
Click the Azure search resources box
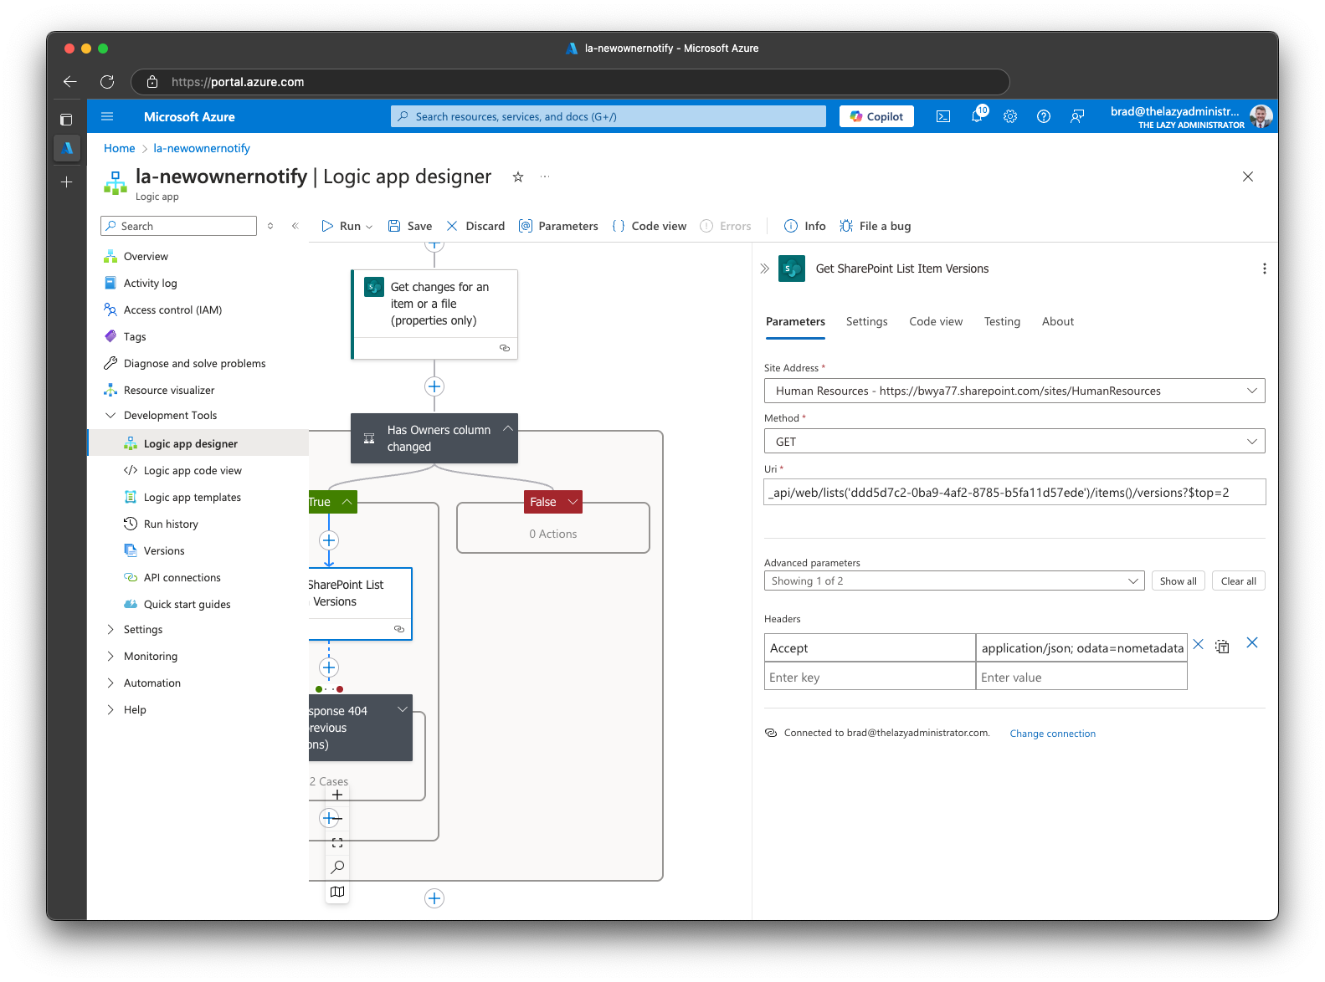609,116
